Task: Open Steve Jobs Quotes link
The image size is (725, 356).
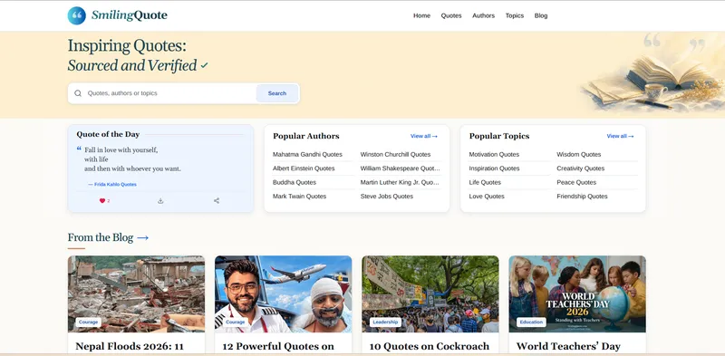Action: click(387, 196)
